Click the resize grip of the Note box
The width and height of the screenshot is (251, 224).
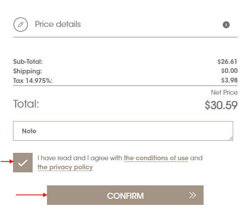coord(231,138)
